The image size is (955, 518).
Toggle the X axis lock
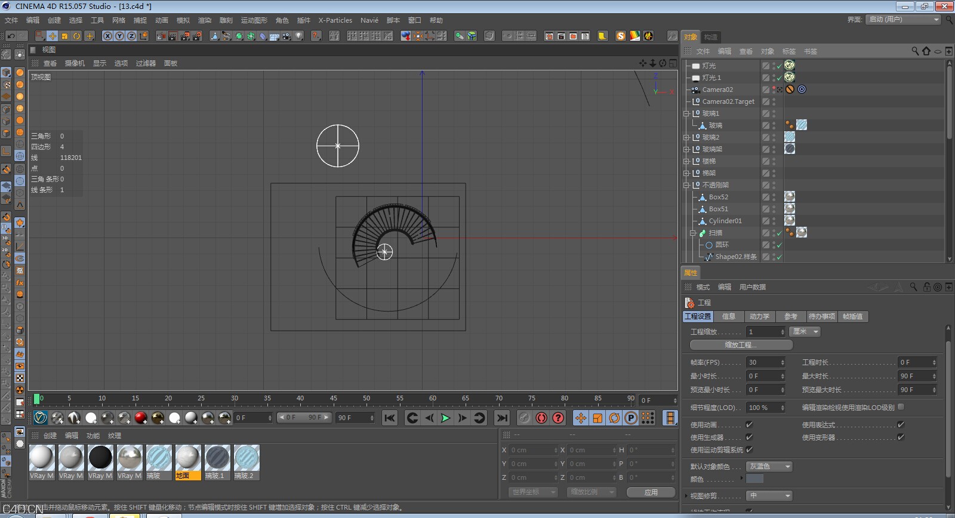(x=107, y=36)
